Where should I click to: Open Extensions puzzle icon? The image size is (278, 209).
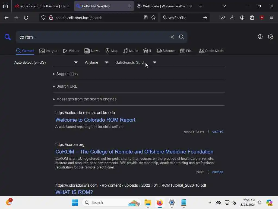point(252,17)
